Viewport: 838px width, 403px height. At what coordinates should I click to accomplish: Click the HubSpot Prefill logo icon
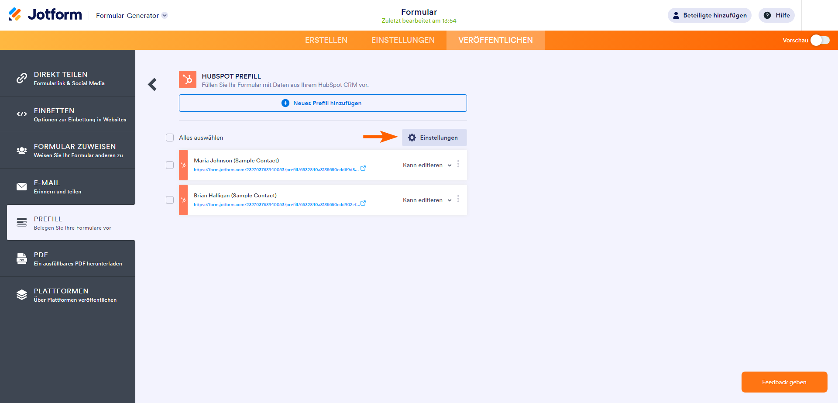click(x=188, y=79)
